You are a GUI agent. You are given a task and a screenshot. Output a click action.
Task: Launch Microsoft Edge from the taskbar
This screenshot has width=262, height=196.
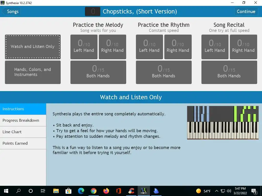coord(81,191)
